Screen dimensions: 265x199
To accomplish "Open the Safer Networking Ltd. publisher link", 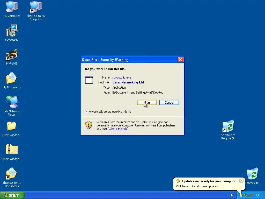I will pyautogui.click(x=128, y=82).
